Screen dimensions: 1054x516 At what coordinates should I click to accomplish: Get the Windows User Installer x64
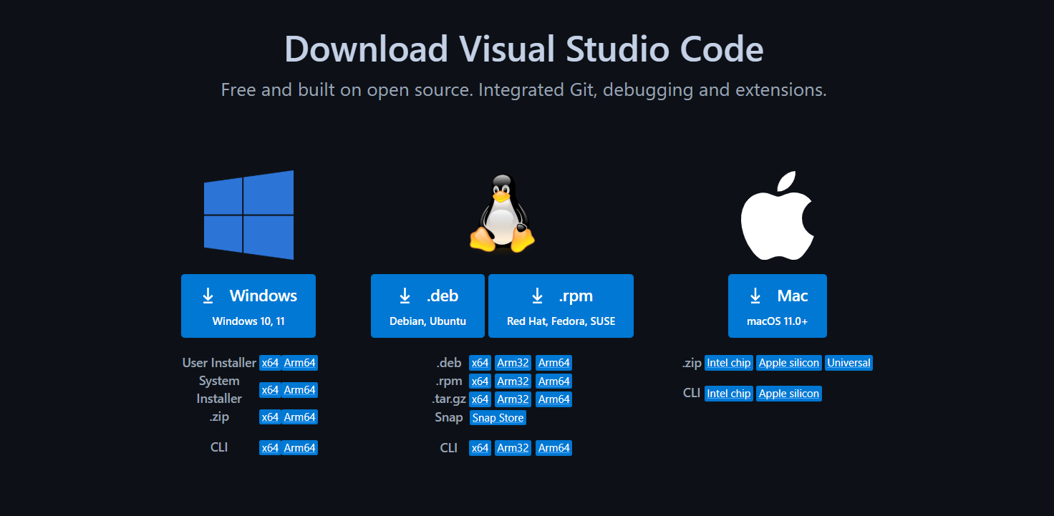pyautogui.click(x=270, y=363)
